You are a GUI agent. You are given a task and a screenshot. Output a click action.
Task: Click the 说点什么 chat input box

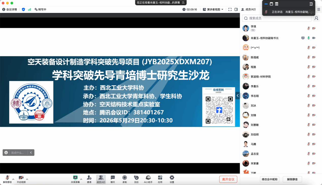point(17,153)
